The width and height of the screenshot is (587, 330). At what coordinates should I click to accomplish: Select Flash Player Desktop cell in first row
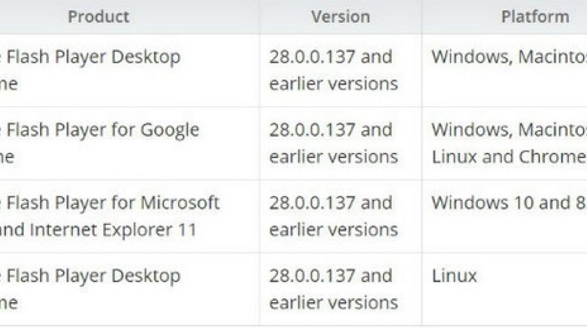[130, 70]
